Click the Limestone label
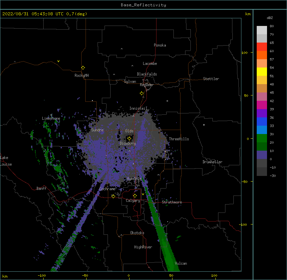 [x=51, y=118]
